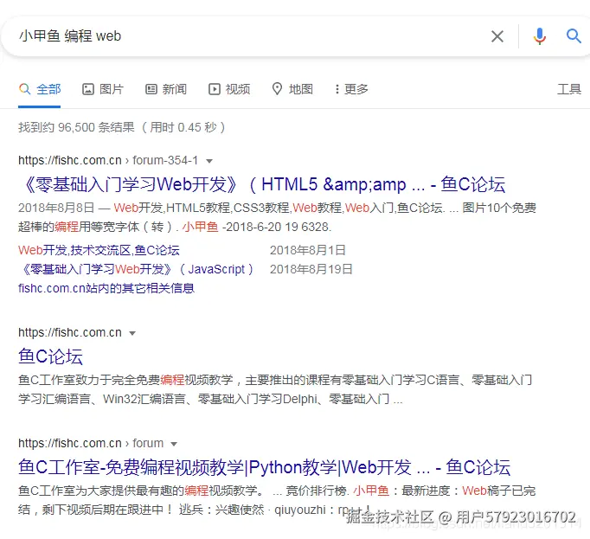Click the search input field text
Screen dimensions: 590x539
(x=70, y=36)
